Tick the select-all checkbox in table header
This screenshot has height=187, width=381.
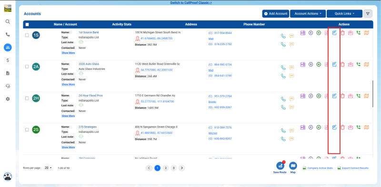(x=27, y=25)
